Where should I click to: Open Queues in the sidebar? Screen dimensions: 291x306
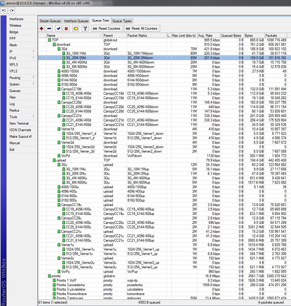(15, 91)
